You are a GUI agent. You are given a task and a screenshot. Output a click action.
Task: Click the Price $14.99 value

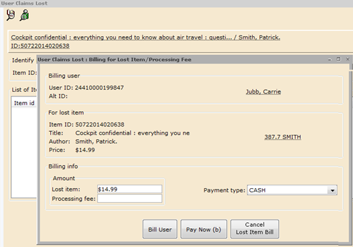(x=85, y=150)
